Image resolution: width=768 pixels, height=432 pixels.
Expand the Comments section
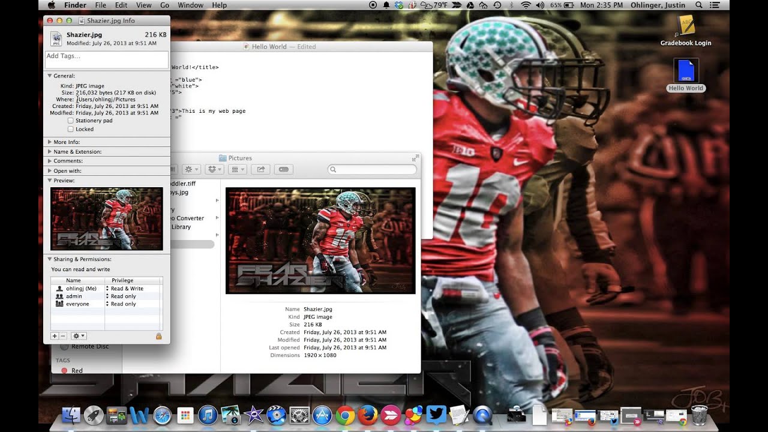50,161
